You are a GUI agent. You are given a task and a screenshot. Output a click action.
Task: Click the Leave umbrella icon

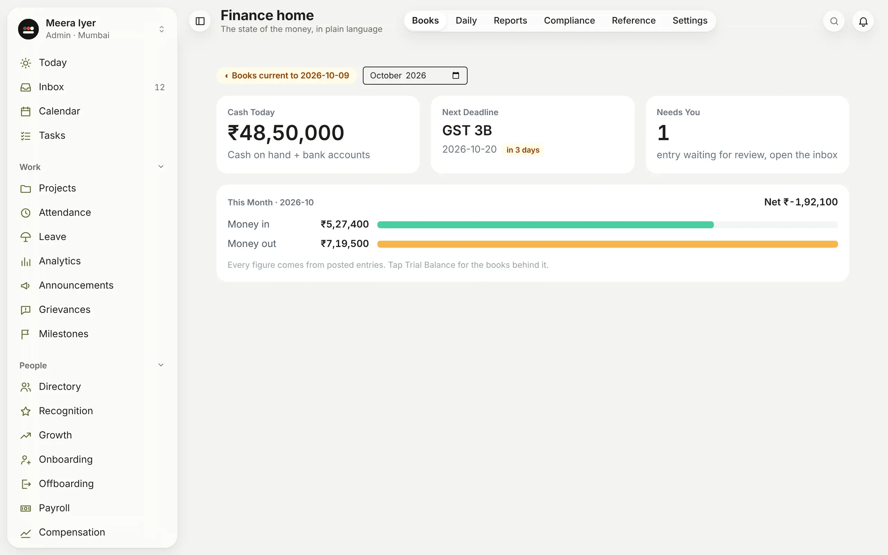pyautogui.click(x=26, y=237)
